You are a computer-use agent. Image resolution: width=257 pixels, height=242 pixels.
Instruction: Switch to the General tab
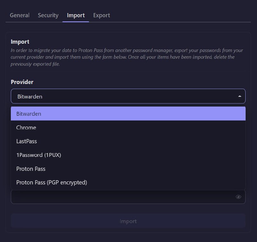20,15
